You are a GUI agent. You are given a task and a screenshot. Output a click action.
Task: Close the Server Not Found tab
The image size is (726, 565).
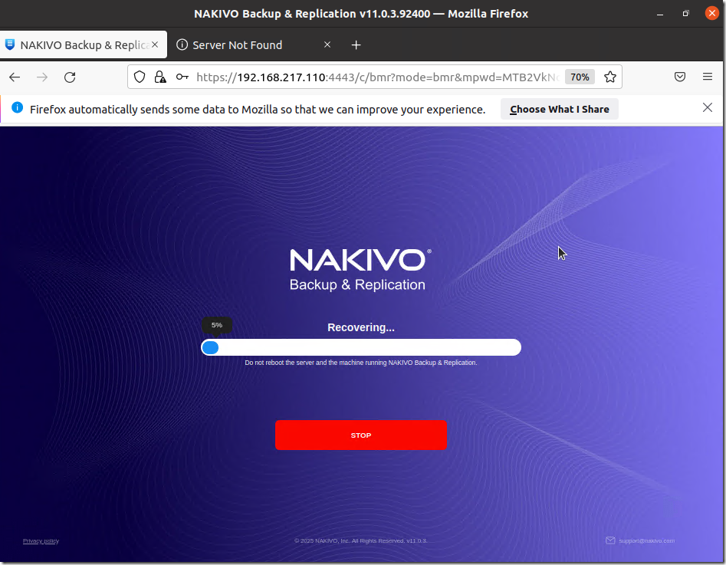tap(327, 44)
